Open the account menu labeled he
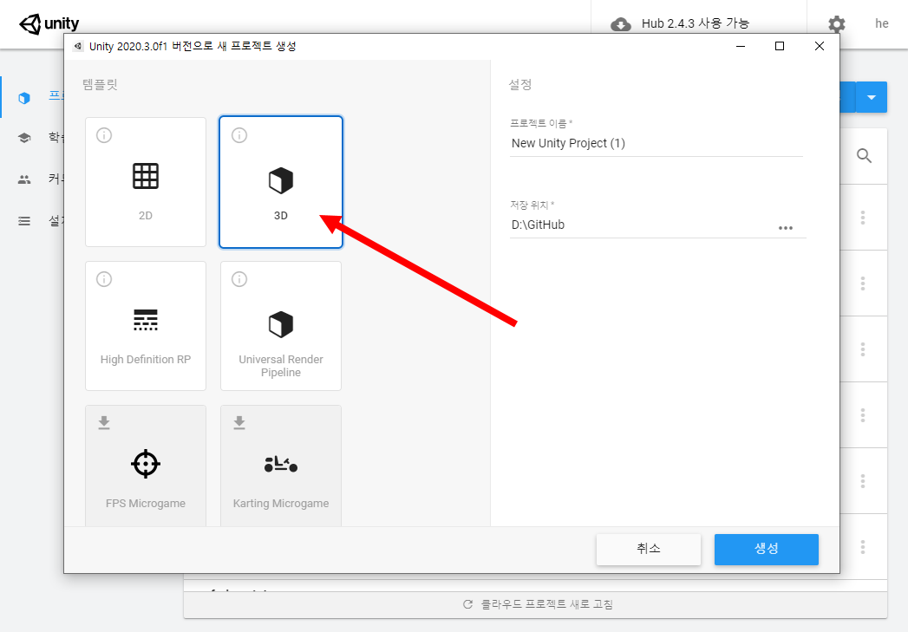 click(881, 23)
